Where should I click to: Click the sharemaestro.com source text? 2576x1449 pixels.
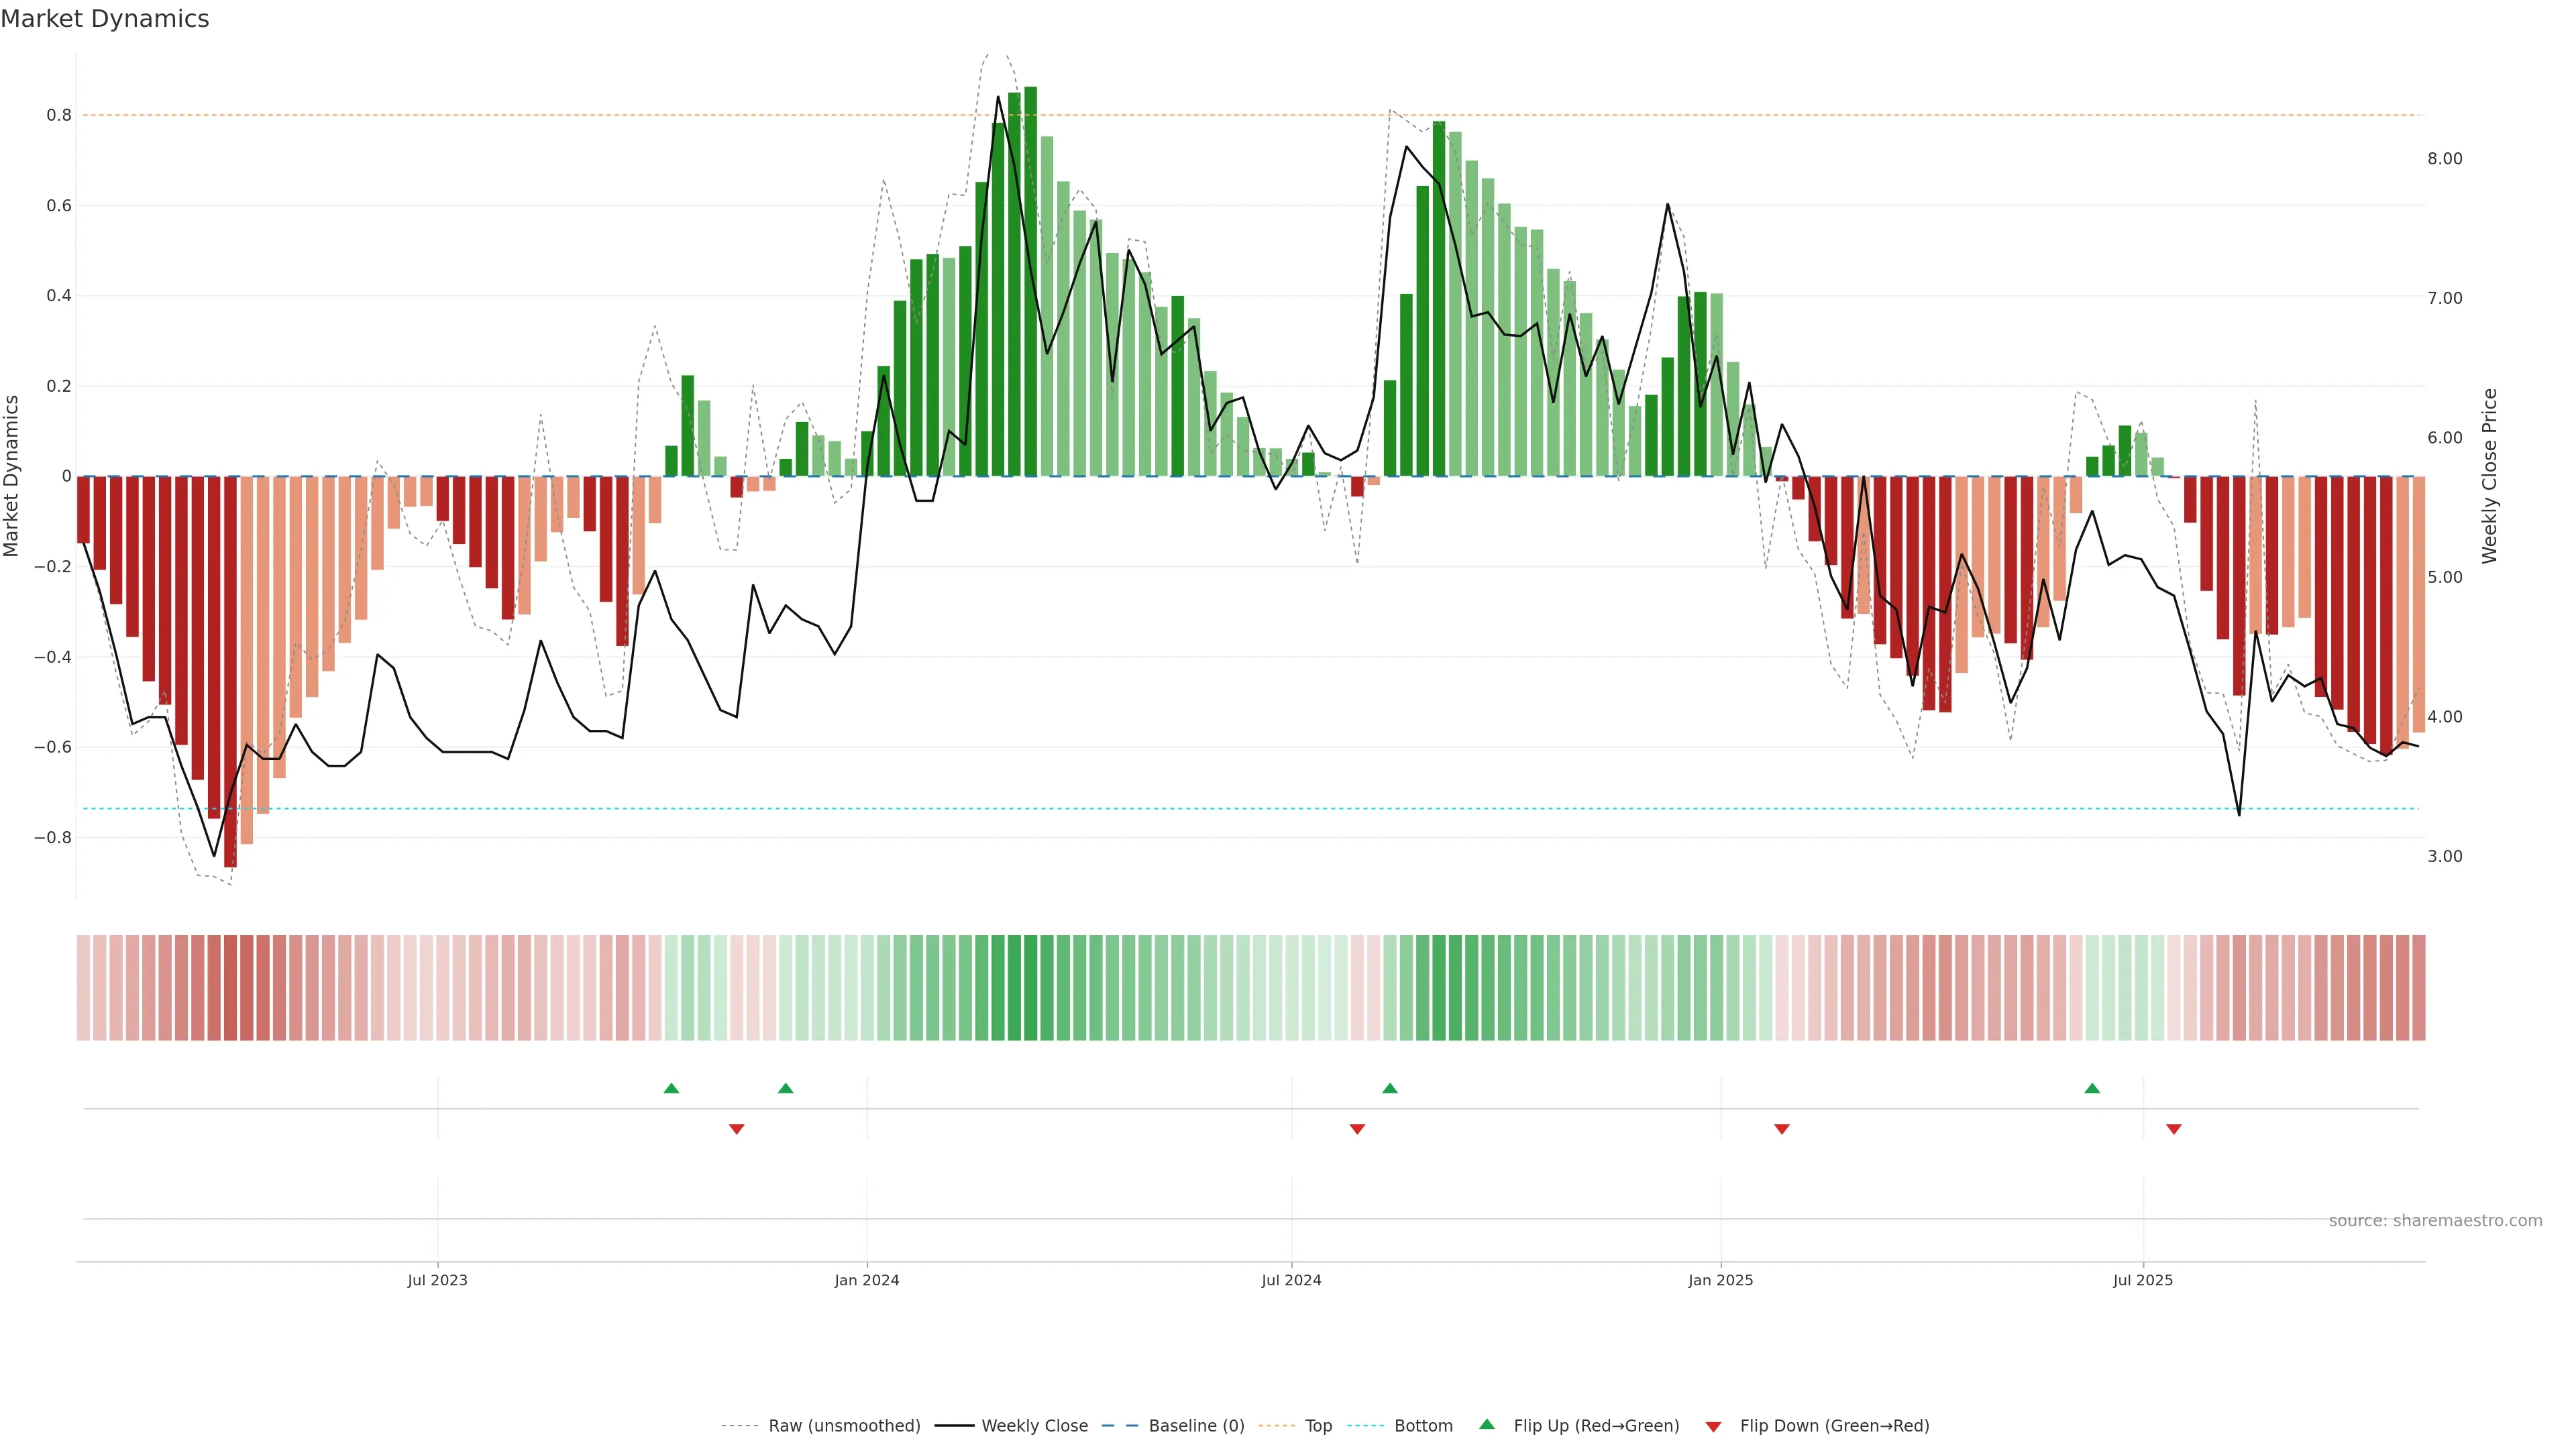click(x=2435, y=1221)
